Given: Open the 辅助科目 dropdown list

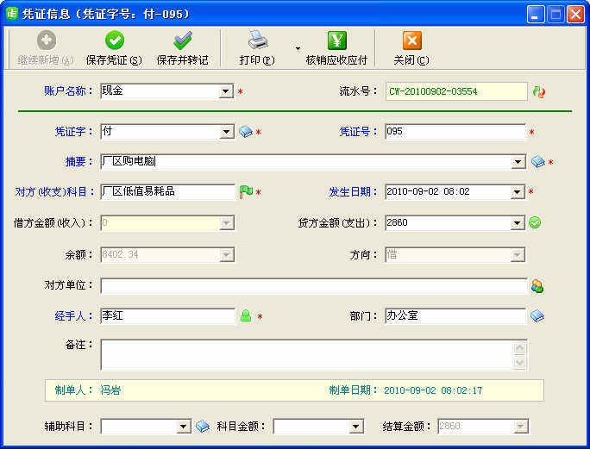Looking at the screenshot, I should pos(183,427).
